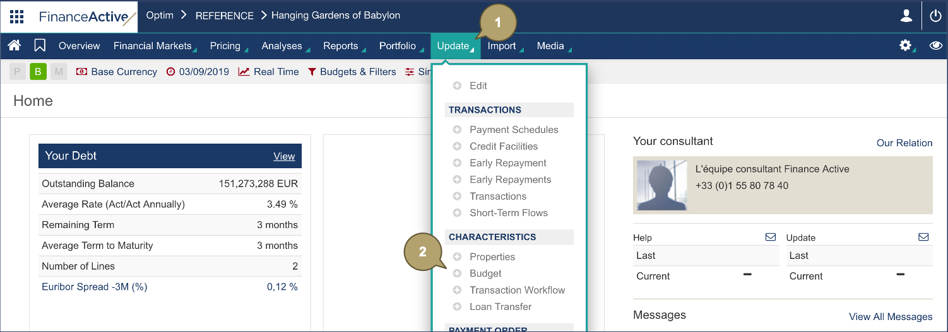Click the Home house icon

pos(14,45)
